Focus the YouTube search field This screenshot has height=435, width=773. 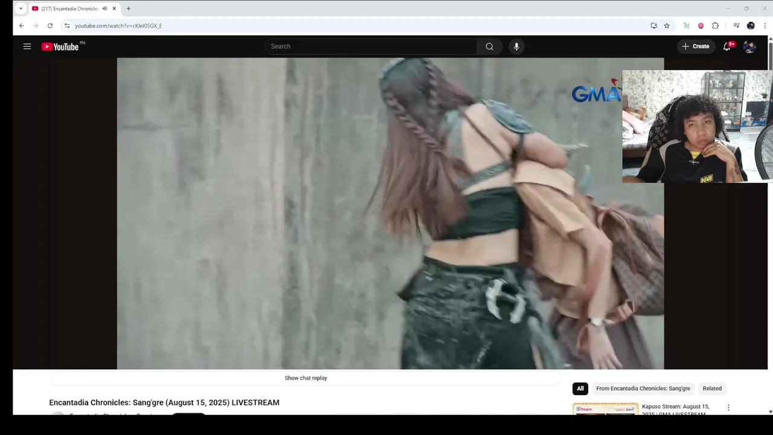(x=371, y=47)
